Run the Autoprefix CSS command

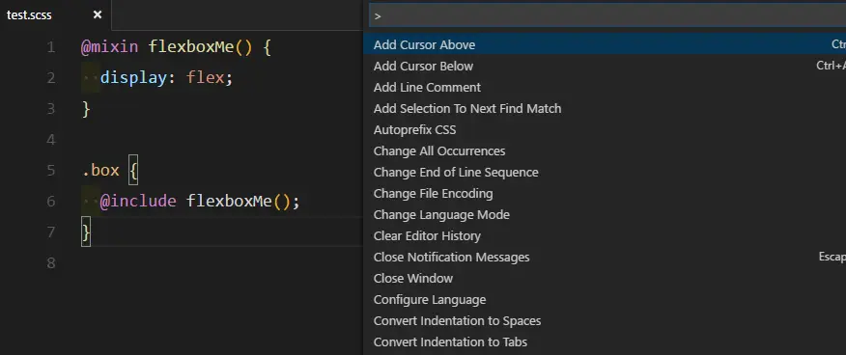click(x=605, y=130)
